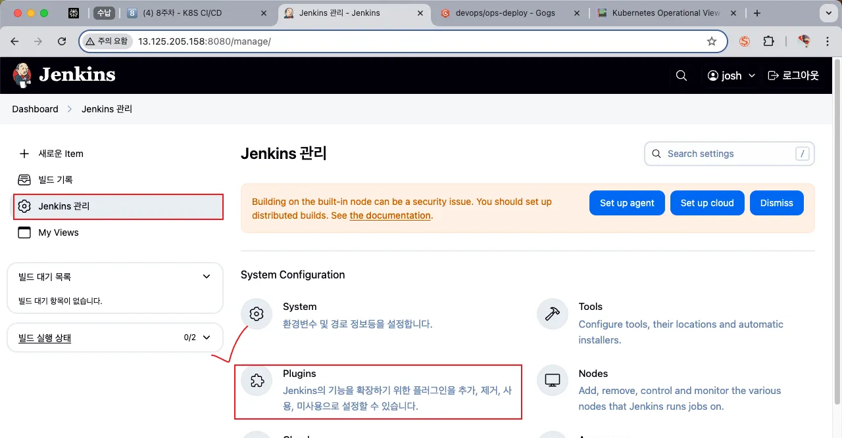Click the profile avatar in Chrome toolbar
This screenshot has height=438, width=842.
click(x=804, y=41)
